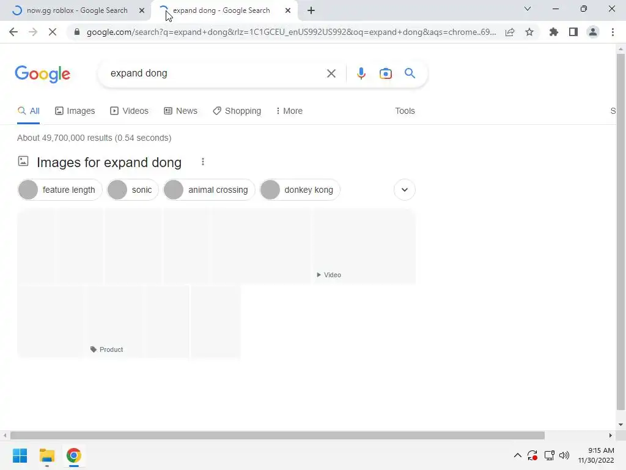Screen dimensions: 626x470
Task: Close the expand dong tab
Action: [x=288, y=10]
